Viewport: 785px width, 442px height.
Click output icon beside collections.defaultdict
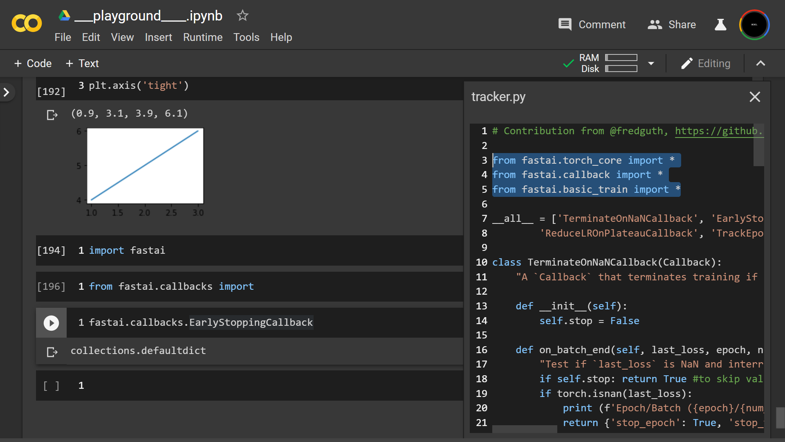pos(52,352)
